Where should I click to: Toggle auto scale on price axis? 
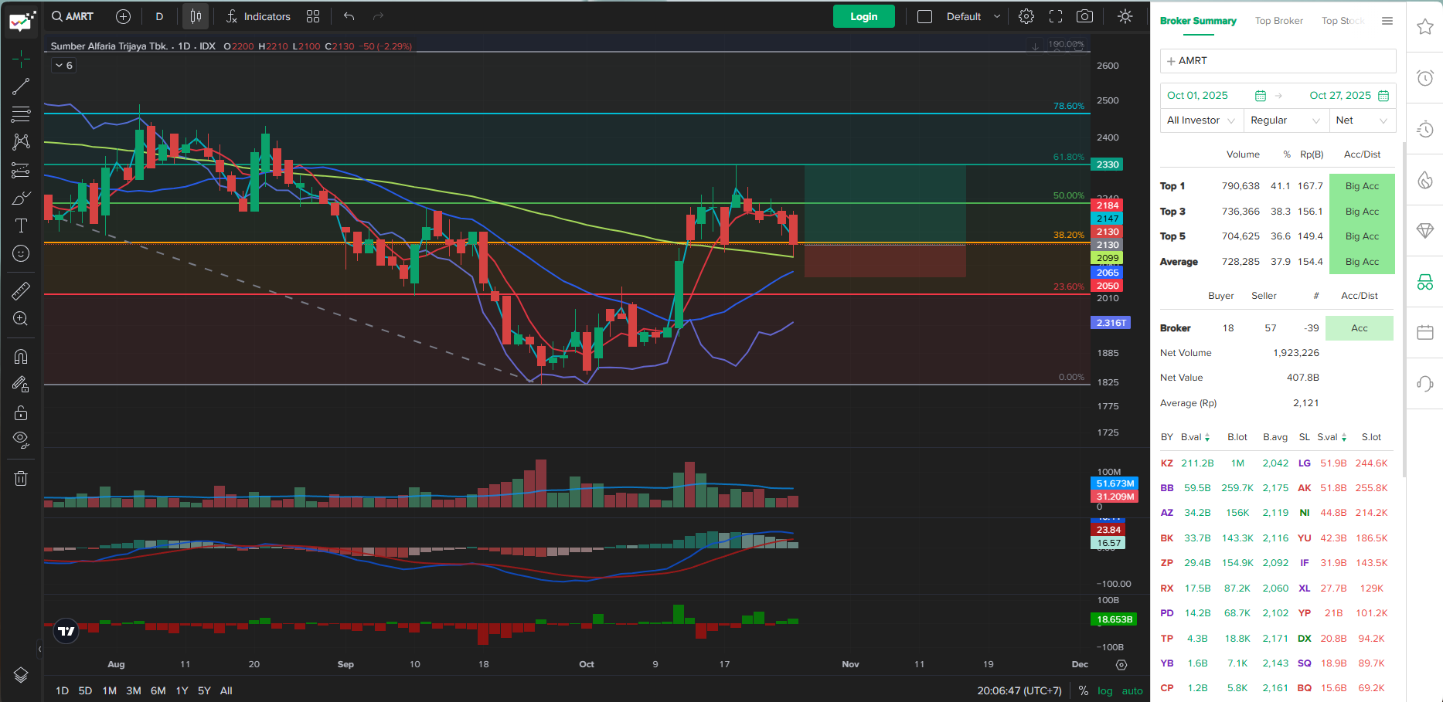1132,690
